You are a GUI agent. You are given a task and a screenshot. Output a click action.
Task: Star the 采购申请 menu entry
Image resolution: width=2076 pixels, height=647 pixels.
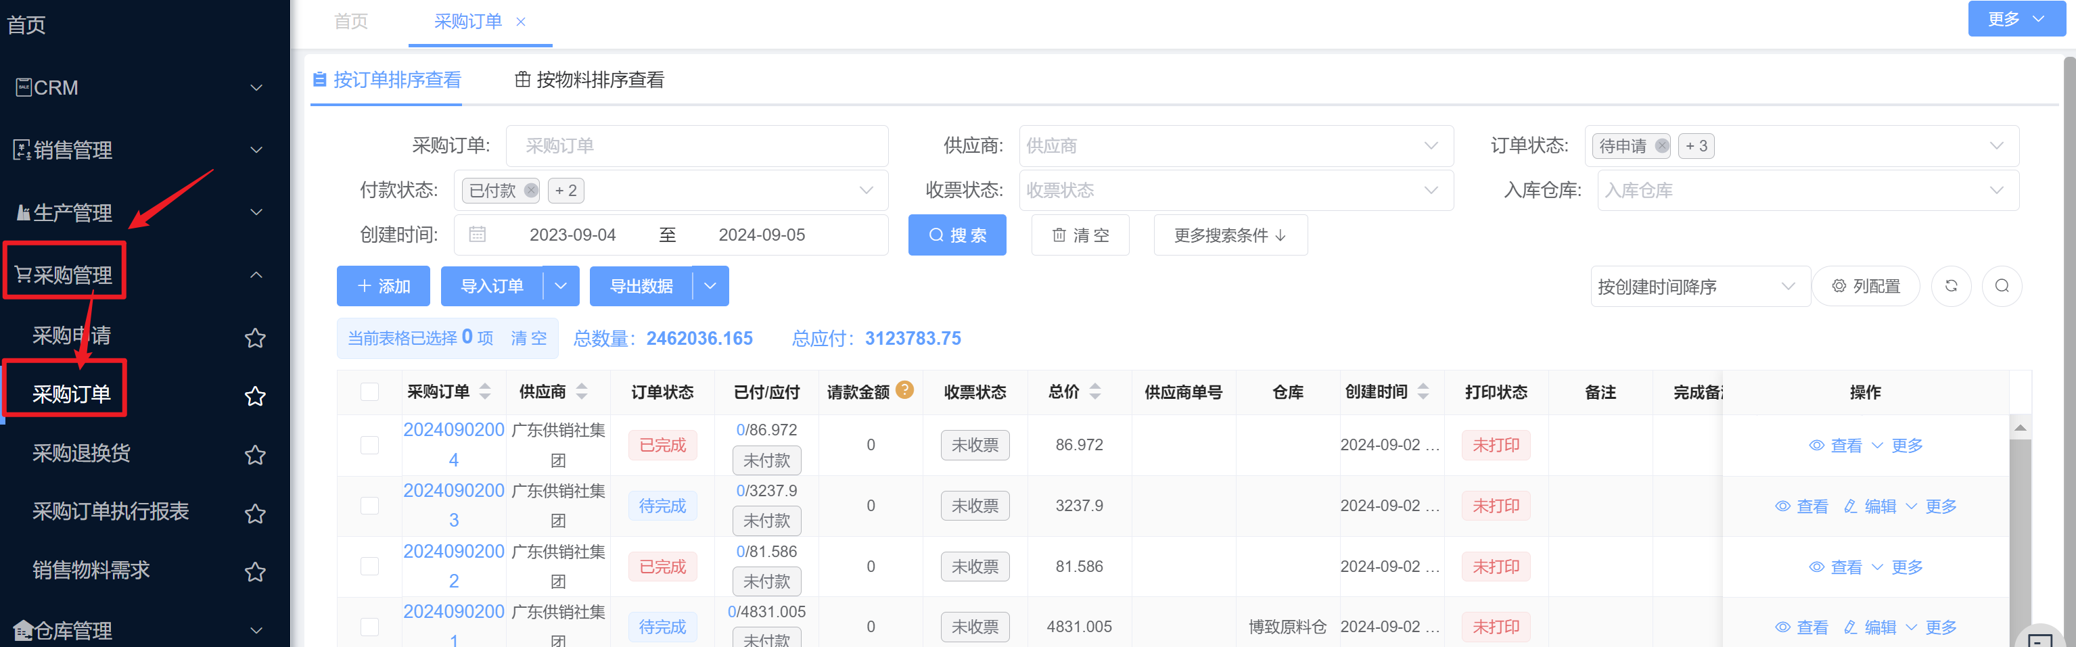click(254, 337)
